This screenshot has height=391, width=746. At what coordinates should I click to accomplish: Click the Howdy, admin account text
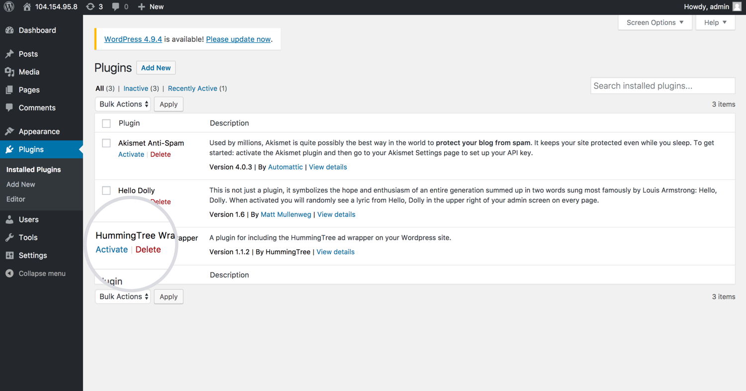click(706, 7)
